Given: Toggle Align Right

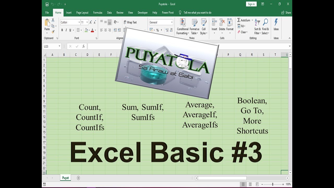Looking at the screenshot, I should (x=110, y=30).
